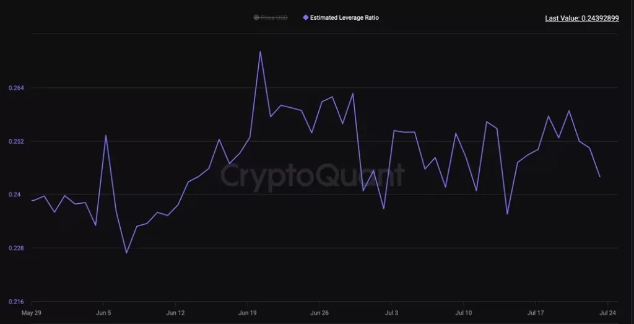634x324 pixels.
Task: Select the Jun 19 date label
Action: 248,313
